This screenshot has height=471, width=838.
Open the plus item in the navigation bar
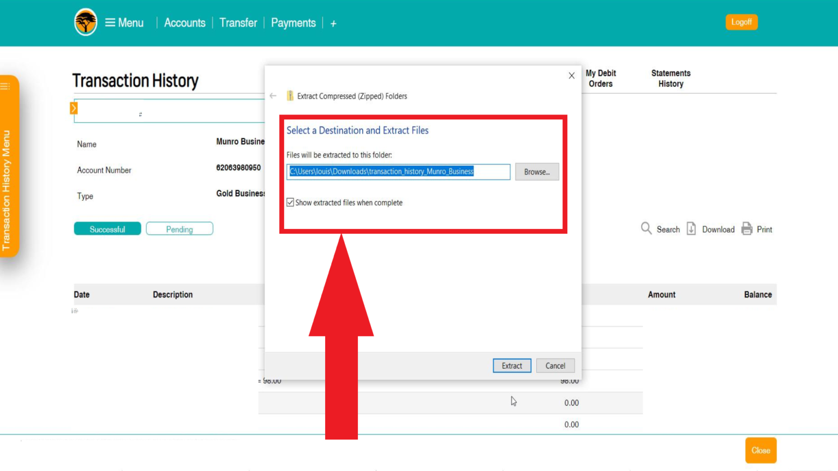pos(333,23)
